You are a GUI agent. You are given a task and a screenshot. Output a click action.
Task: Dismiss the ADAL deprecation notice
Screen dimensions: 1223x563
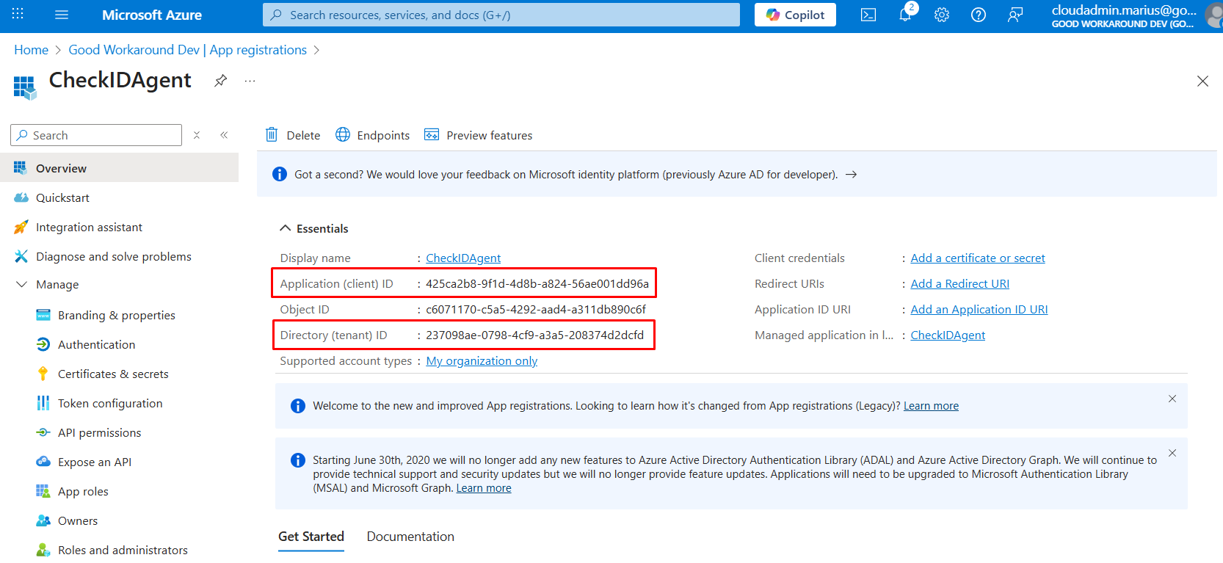pyautogui.click(x=1172, y=453)
